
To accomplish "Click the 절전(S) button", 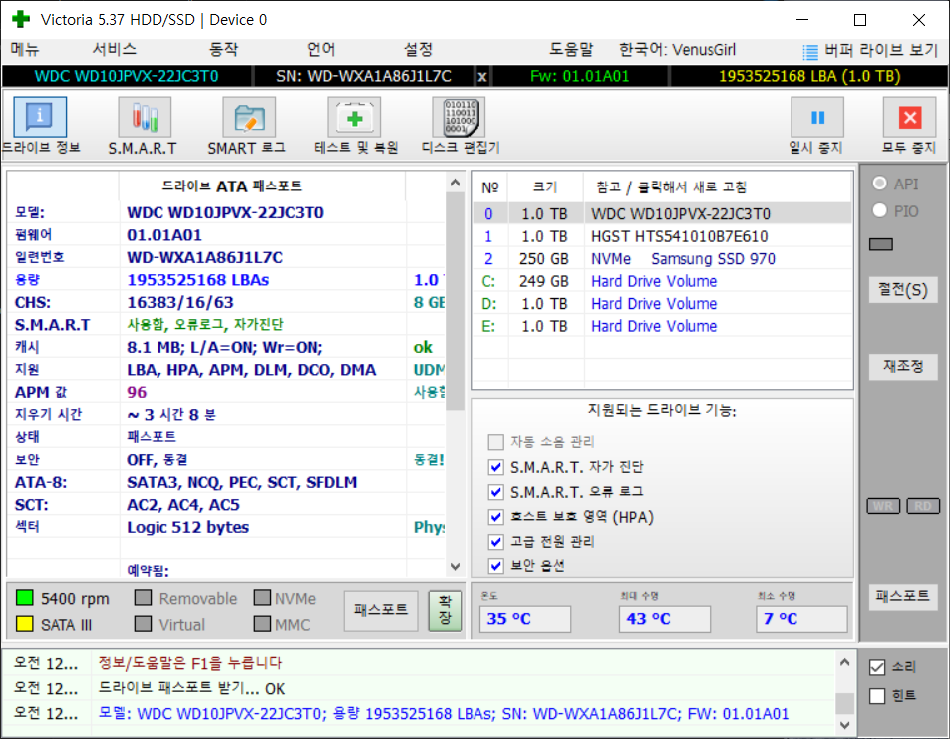I will 903,290.
